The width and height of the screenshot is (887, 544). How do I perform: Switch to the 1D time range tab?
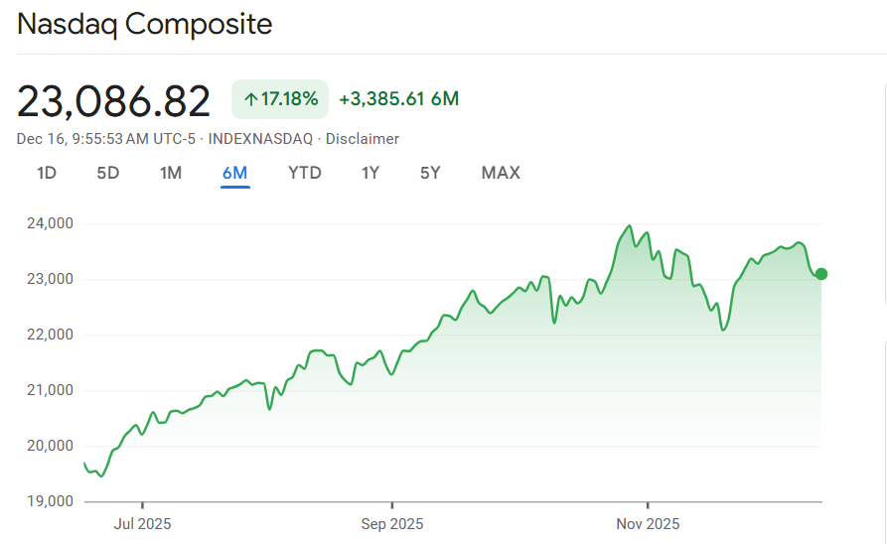coord(47,173)
